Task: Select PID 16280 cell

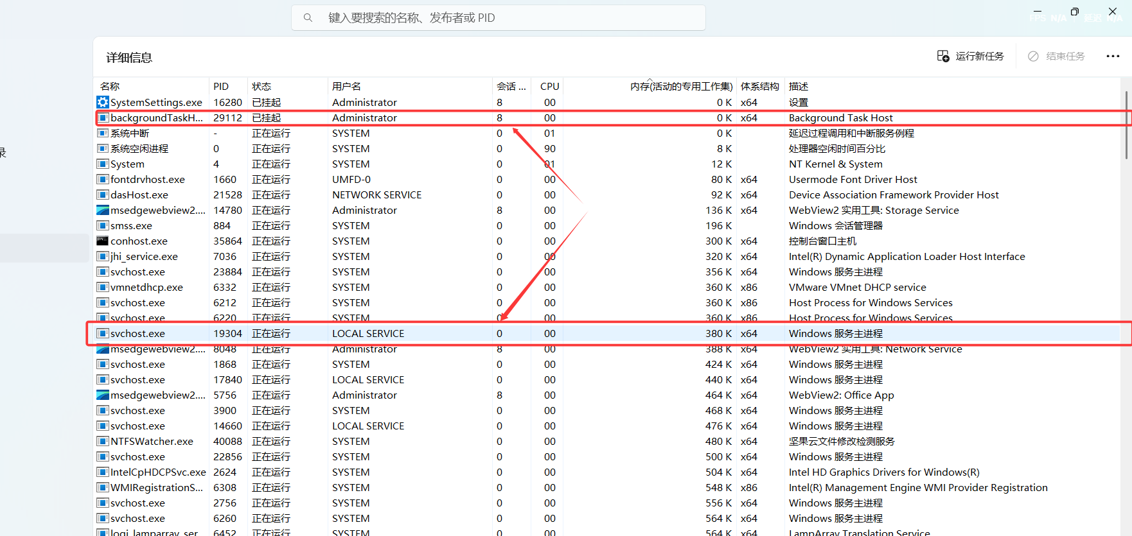Action: (x=228, y=102)
